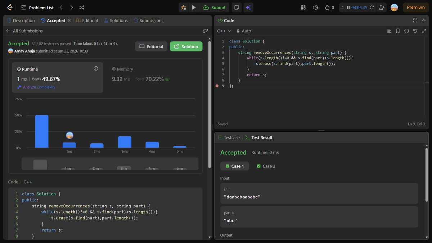Open the AI sparkle assistant icon
The image size is (432, 243).
point(248,7)
